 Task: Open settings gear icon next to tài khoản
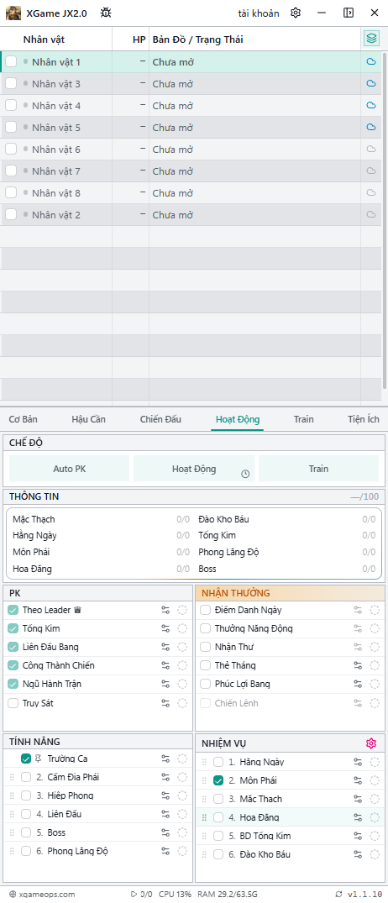pos(296,13)
